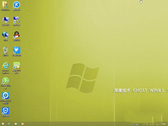Open Internet Explorer from the taskbar

coord(9,124)
